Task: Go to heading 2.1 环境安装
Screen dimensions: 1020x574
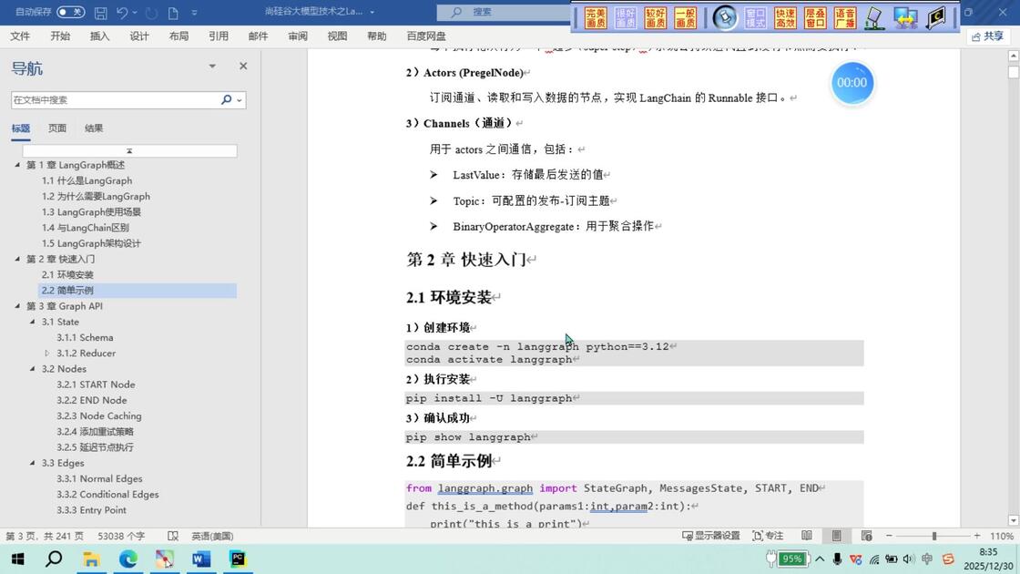Action: point(67,274)
